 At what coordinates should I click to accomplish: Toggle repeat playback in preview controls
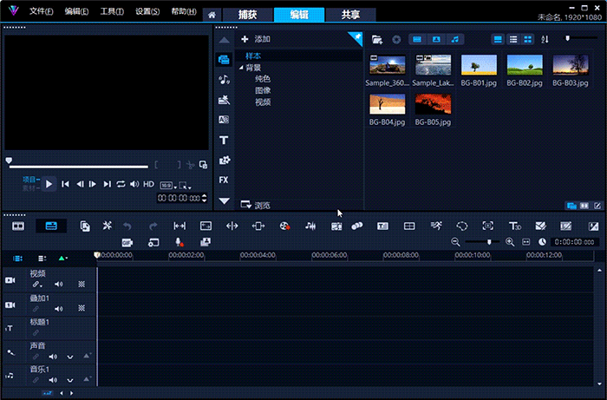(x=121, y=184)
